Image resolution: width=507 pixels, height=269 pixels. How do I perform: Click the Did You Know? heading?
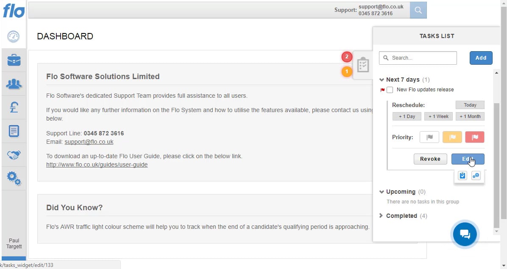74,207
